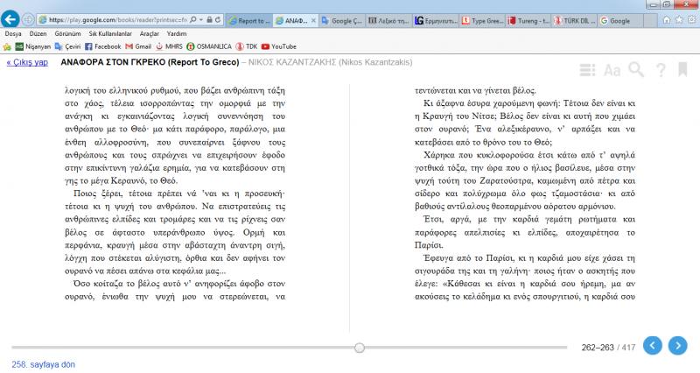
Task: Open the MHRS favorites bookmark
Action: (169, 46)
